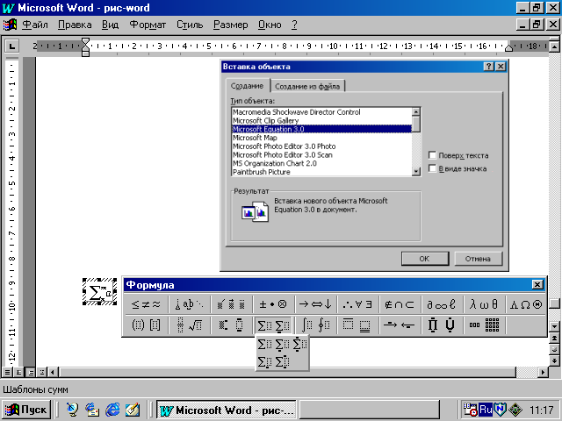
Task: Open fence templates palette (brackets)
Action: pos(146,325)
